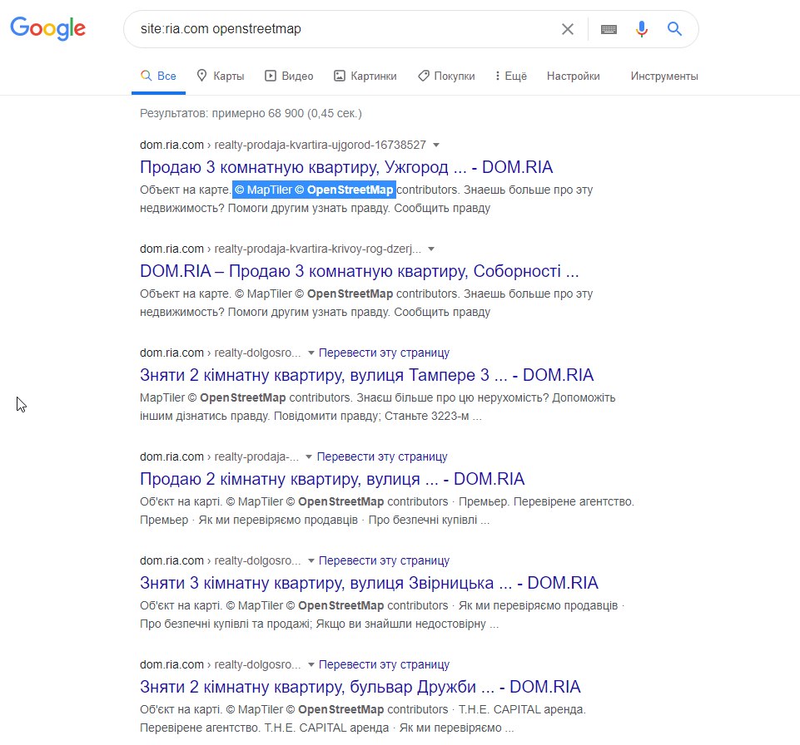Start voice search with the microphone icon
This screenshot has height=745, width=800.
pos(641,29)
